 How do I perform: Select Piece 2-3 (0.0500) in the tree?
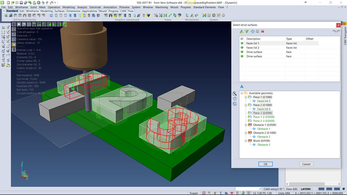(x=264, y=121)
